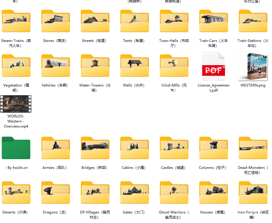Open the green hoslin.cn folder
This screenshot has width=272, height=223.
pyautogui.click(x=16, y=148)
